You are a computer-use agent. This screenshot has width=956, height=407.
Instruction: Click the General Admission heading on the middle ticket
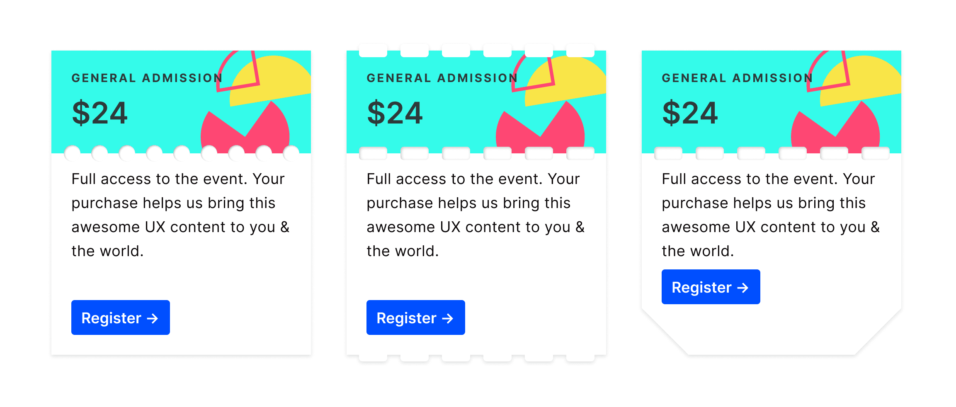pyautogui.click(x=442, y=78)
